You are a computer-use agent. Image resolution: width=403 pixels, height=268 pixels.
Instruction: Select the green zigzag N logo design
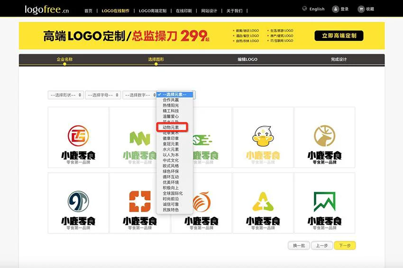133,138
